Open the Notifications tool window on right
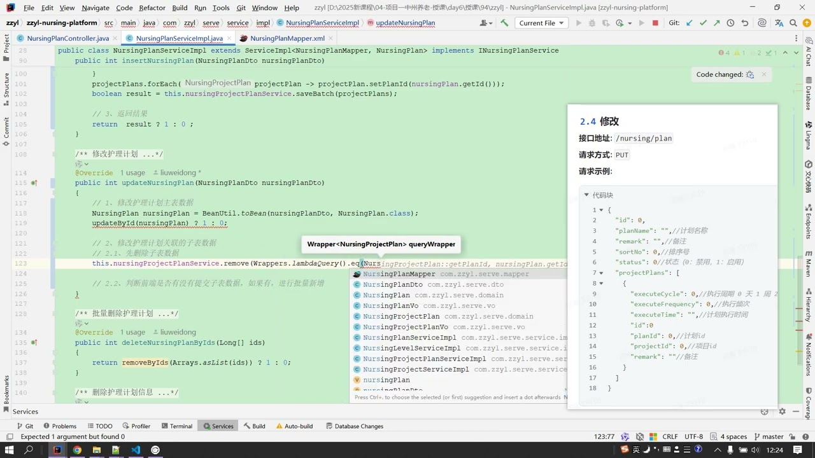Viewport: 815px width, 458px height. point(809,354)
